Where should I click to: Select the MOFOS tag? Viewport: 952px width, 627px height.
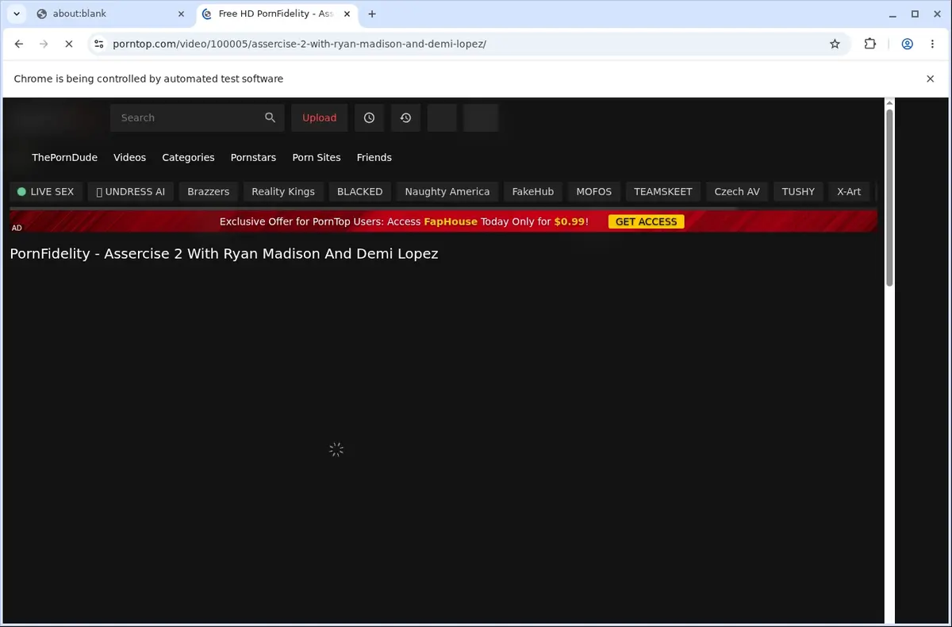click(x=594, y=191)
